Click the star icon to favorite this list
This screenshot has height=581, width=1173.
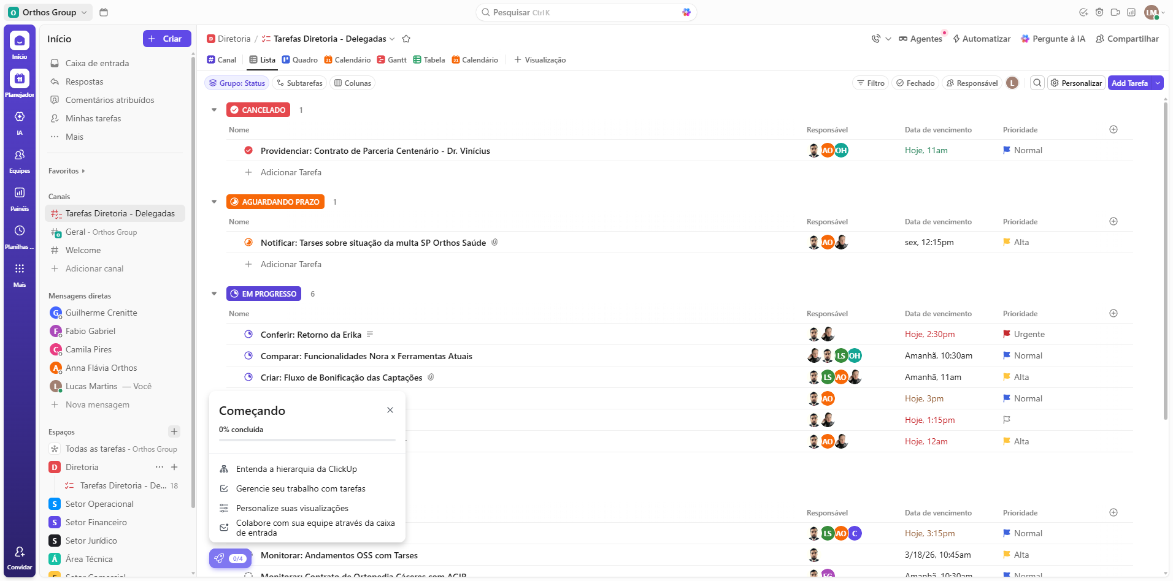pos(406,39)
